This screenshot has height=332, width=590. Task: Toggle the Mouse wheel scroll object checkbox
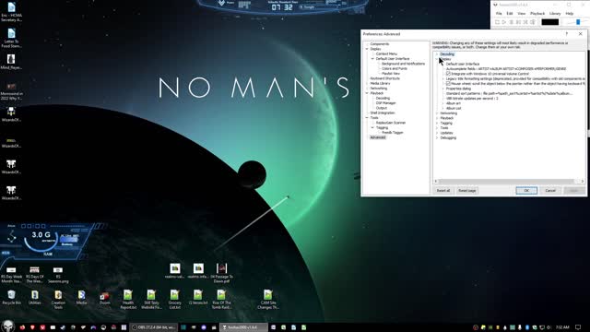[448, 84]
